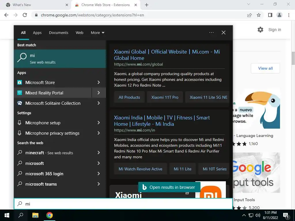
Task: Expand microsoft 365 login arrow
Action: tap(99, 174)
